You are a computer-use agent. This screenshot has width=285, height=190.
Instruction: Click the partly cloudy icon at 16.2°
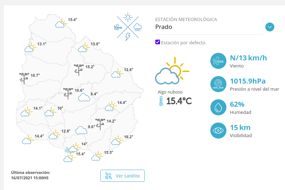pos(117,141)
